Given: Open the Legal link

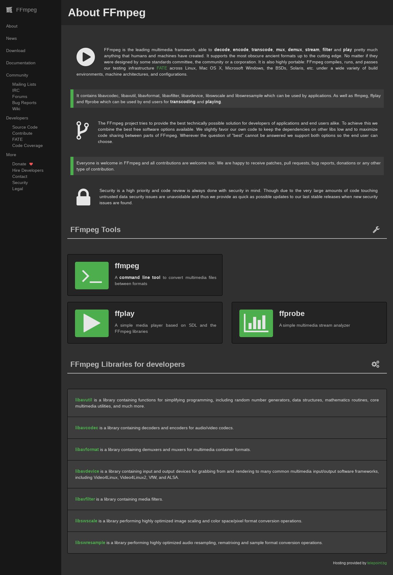Looking at the screenshot, I should point(17,189).
